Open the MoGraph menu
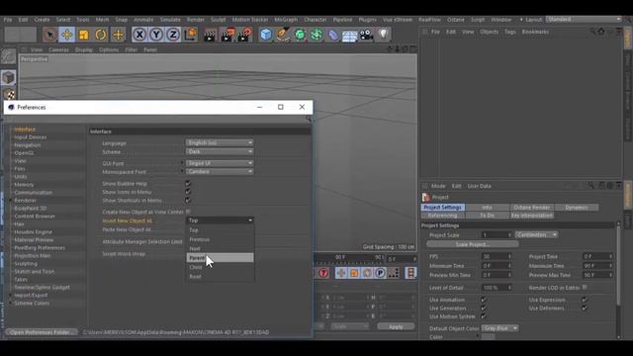633x356 pixels. pos(286,20)
